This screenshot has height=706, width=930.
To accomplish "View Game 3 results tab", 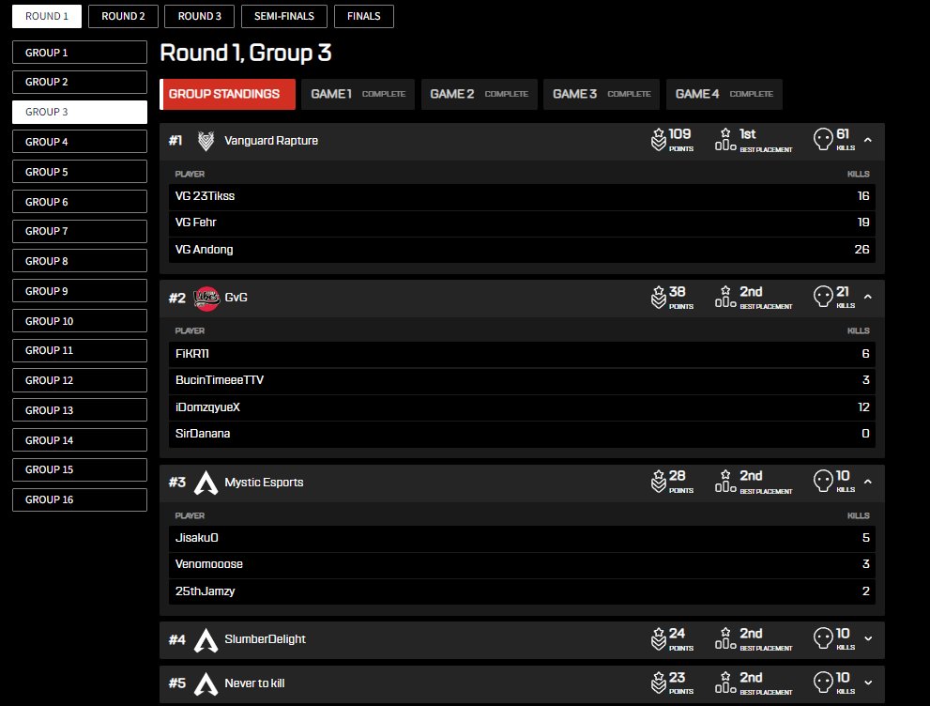I will [602, 94].
